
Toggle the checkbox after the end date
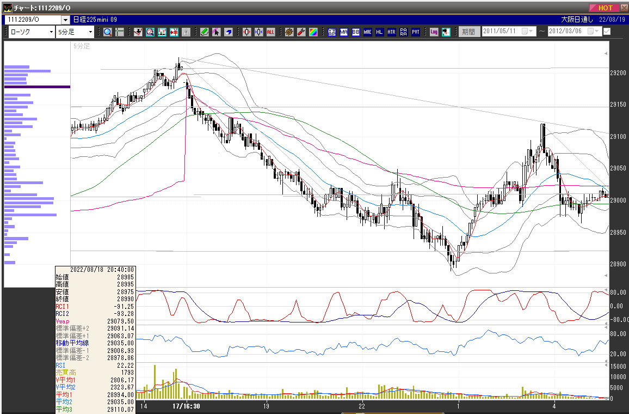(x=607, y=31)
